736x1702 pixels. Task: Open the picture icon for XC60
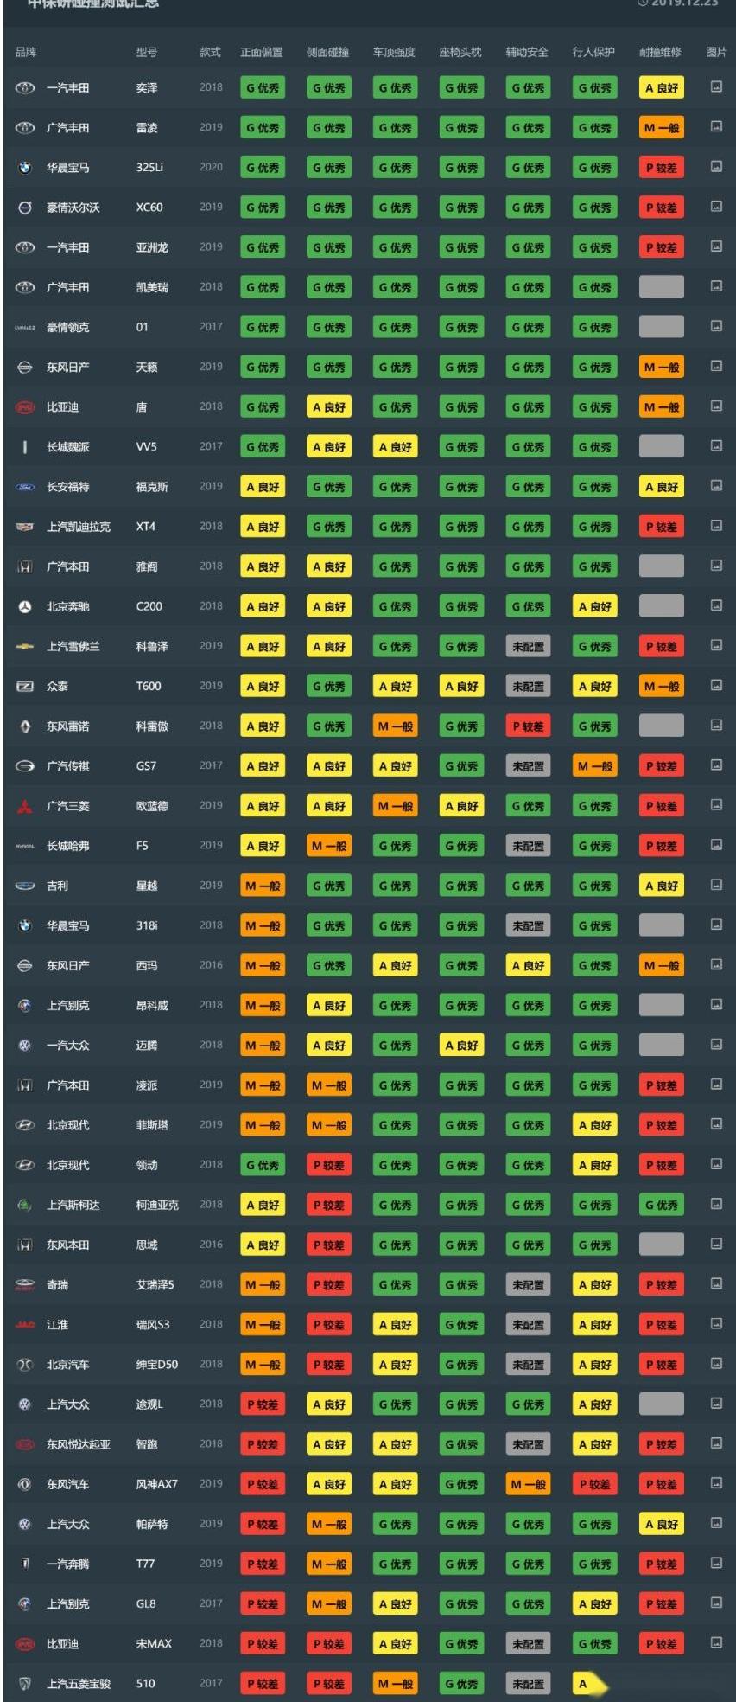716,206
